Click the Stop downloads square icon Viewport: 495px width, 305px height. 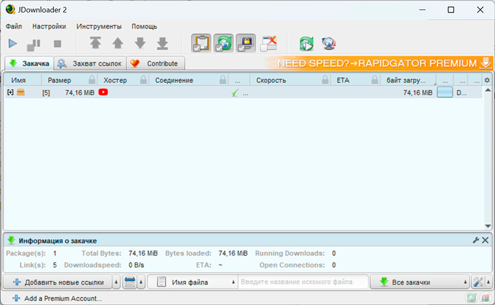pos(58,44)
